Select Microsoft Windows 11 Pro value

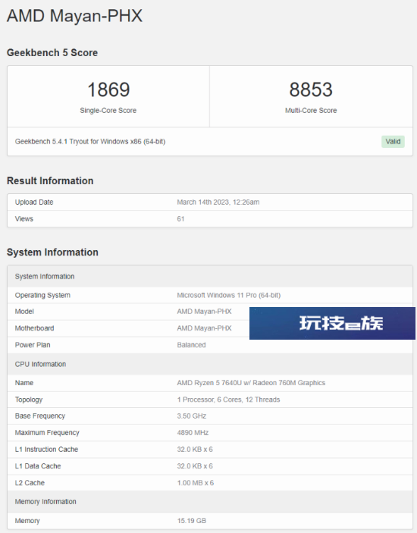point(228,296)
